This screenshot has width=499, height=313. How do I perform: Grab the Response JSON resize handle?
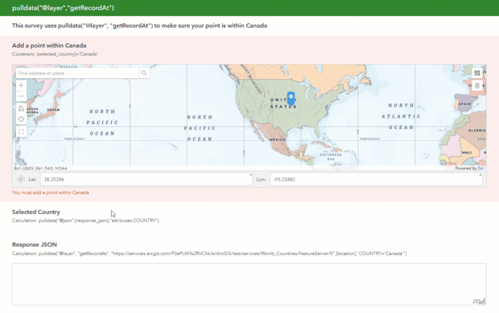coord(483,301)
